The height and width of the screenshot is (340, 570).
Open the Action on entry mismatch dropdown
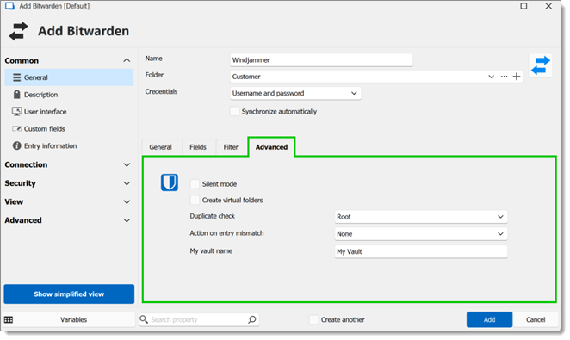tap(421, 234)
